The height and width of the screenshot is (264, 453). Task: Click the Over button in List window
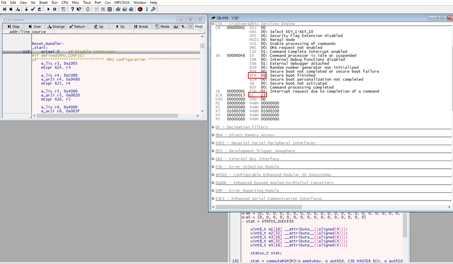click(34, 27)
